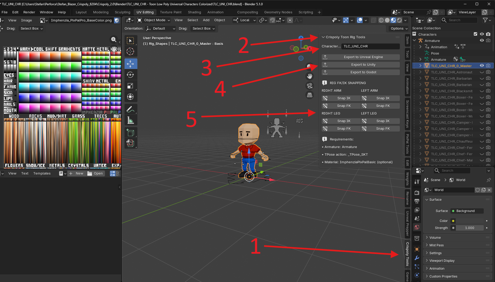
Task: Activate the 3D Cursor tool
Action: pyautogui.click(x=130, y=52)
